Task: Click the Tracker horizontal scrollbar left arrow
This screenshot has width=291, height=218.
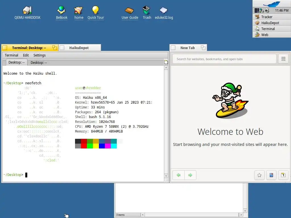Action: point(143,215)
